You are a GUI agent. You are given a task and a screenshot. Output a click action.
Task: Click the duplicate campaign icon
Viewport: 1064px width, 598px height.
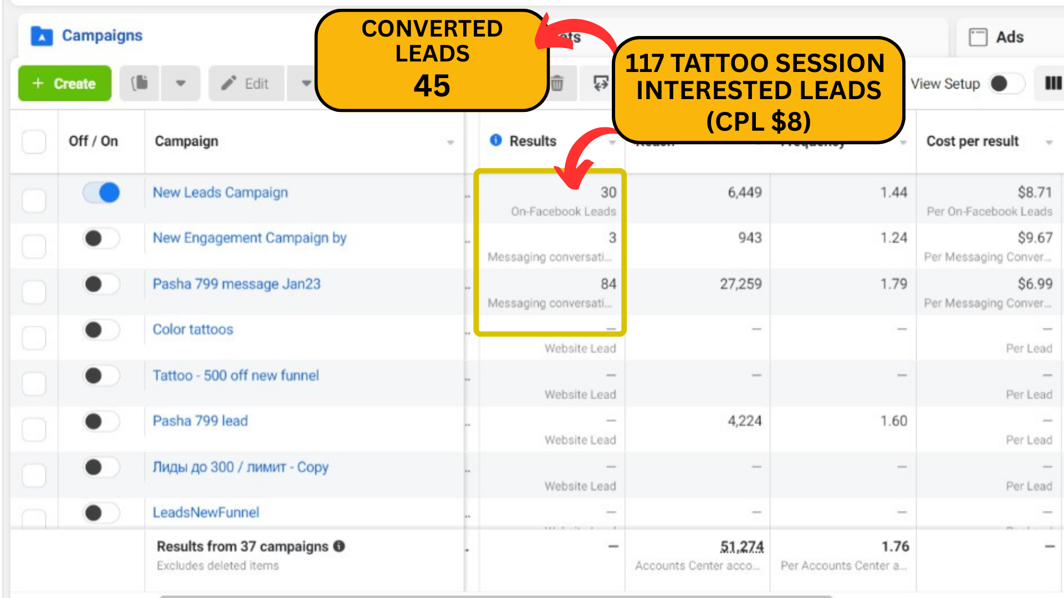click(x=140, y=84)
